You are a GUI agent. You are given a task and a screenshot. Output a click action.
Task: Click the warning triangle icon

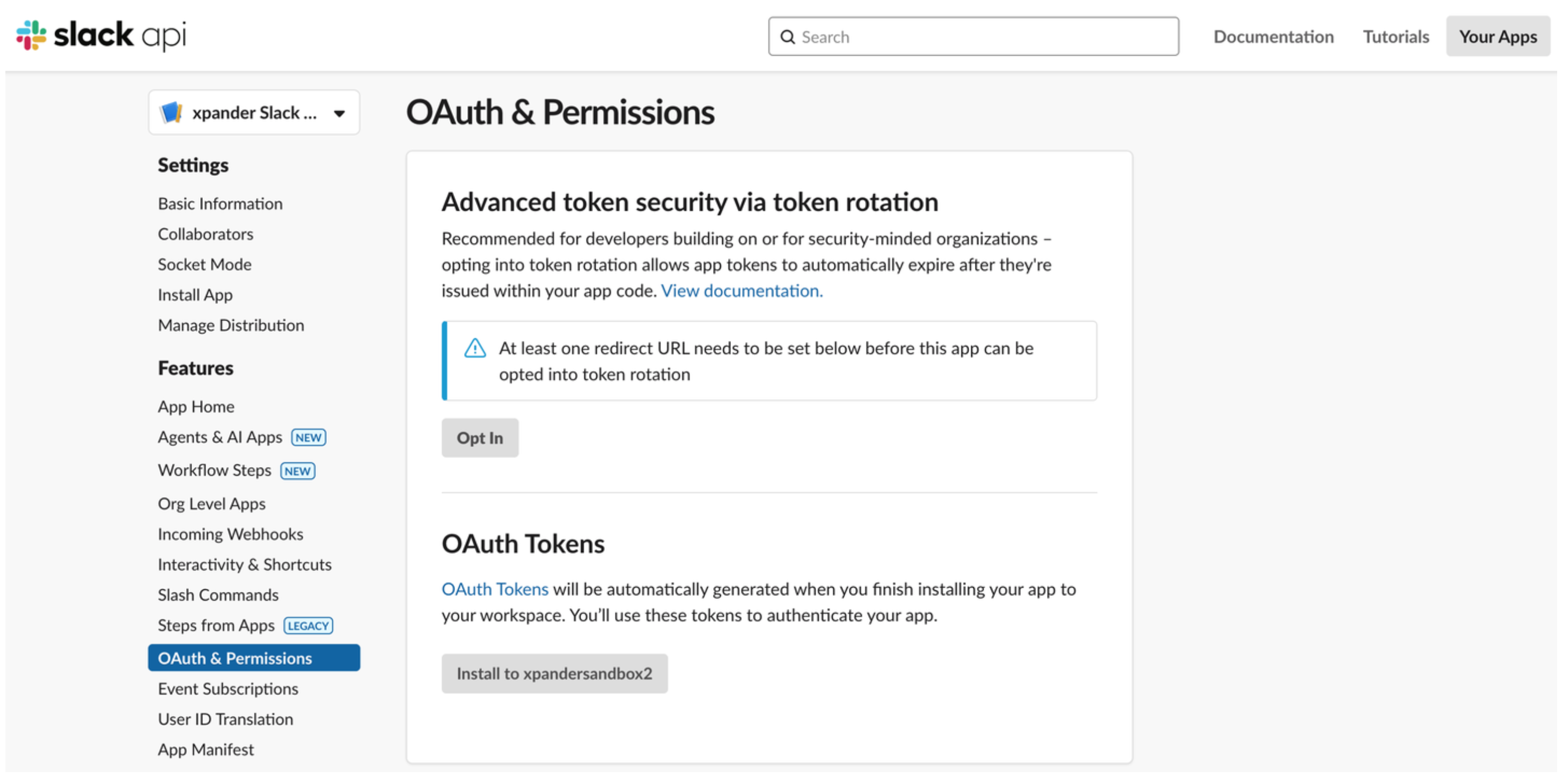coord(475,349)
